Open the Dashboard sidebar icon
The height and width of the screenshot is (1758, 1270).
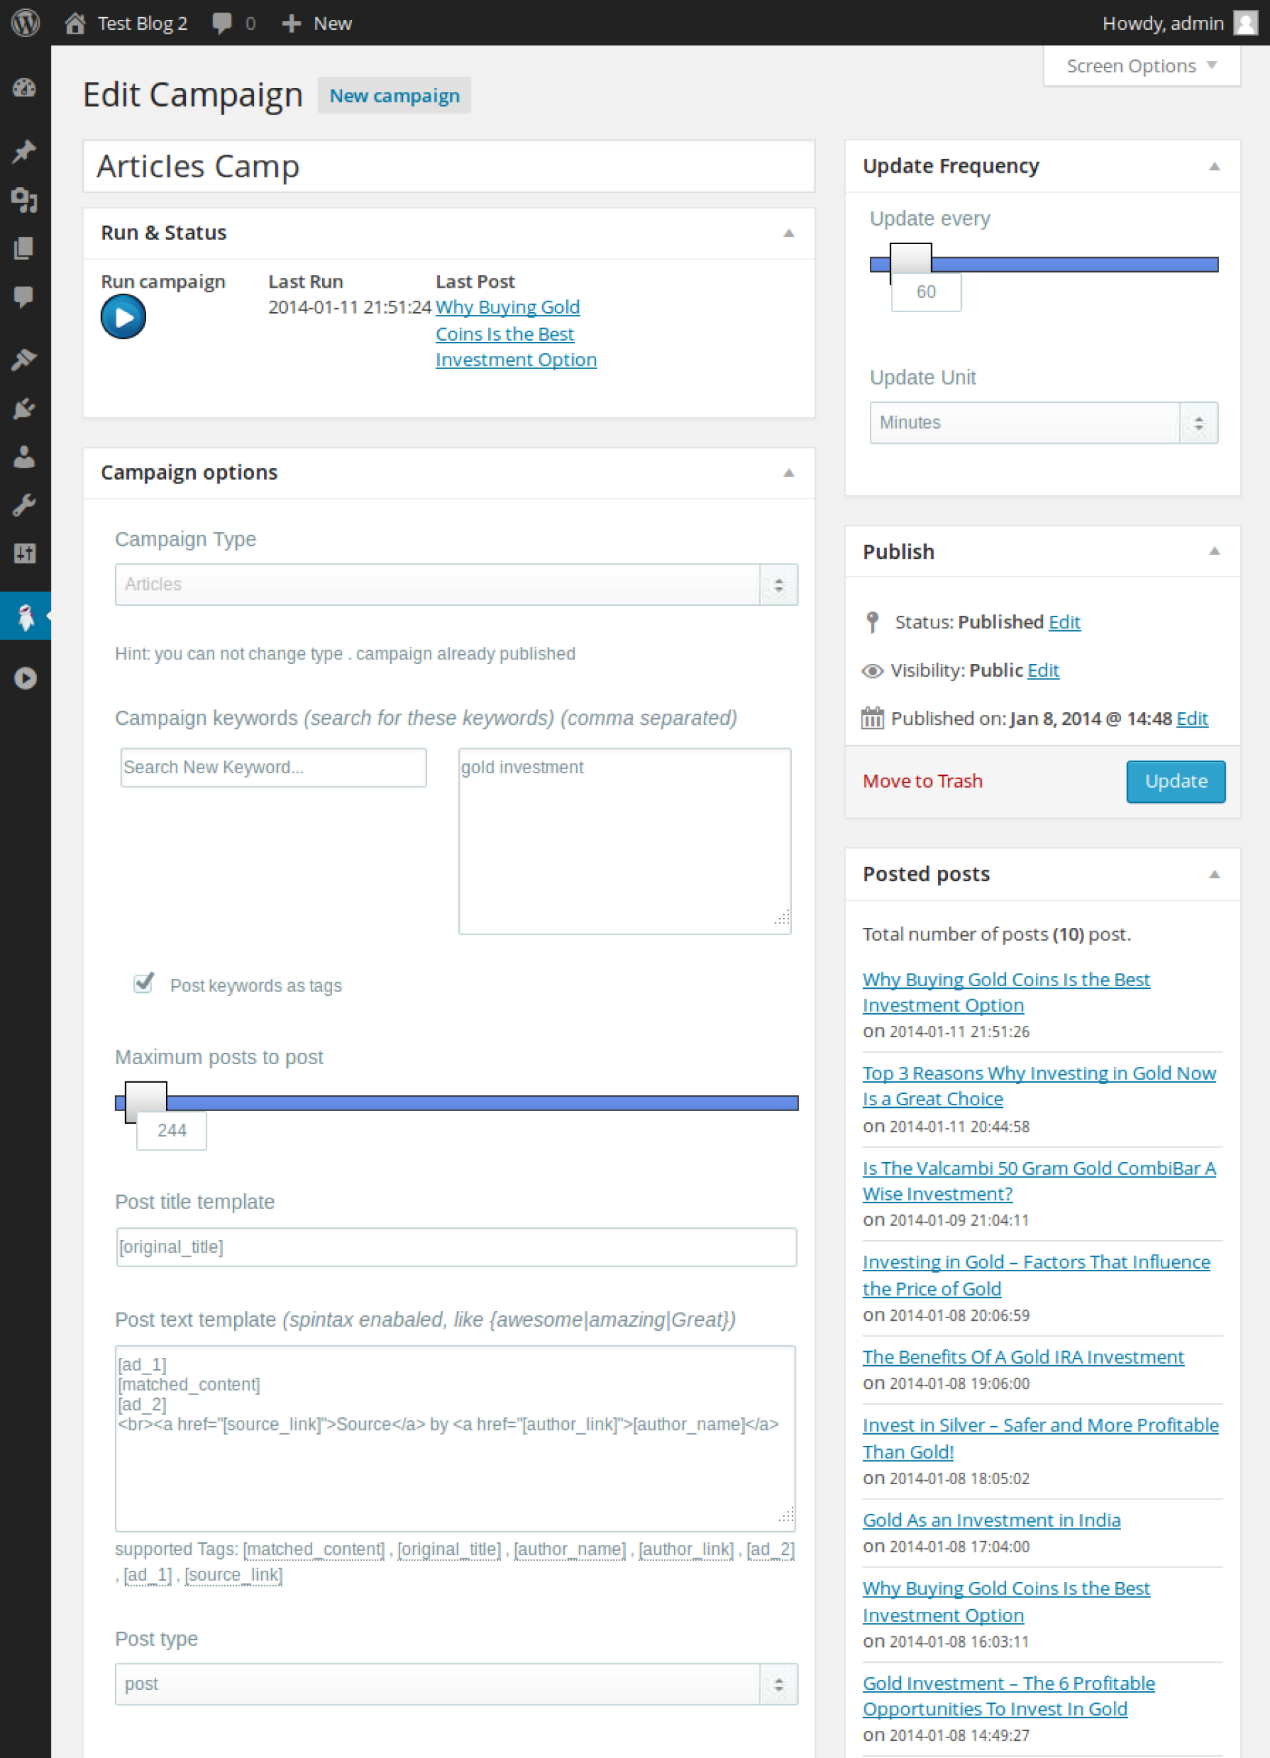(x=25, y=87)
